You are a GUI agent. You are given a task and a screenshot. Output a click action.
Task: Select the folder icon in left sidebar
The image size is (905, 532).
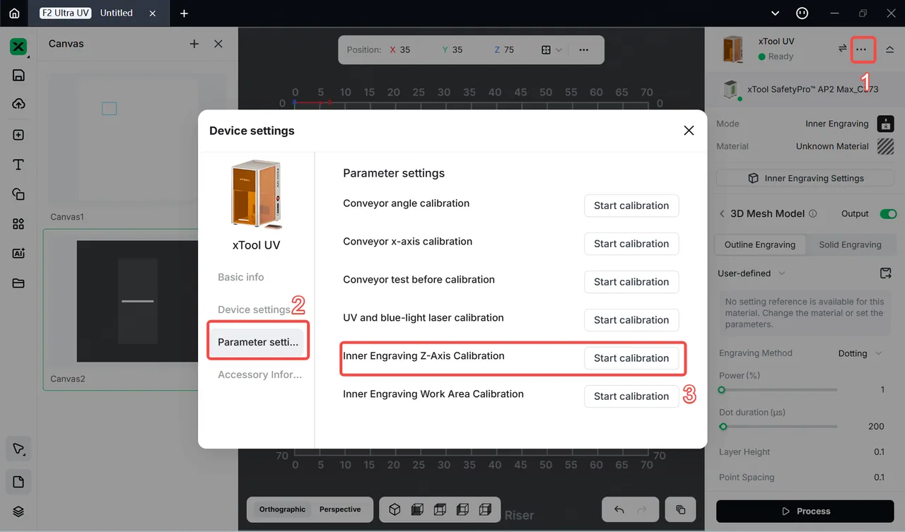tap(18, 283)
